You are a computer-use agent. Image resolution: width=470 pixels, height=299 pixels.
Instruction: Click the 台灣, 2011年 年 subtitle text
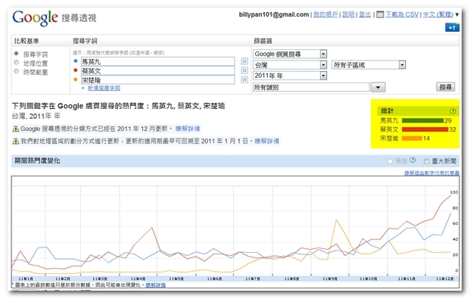pyautogui.click(x=36, y=116)
